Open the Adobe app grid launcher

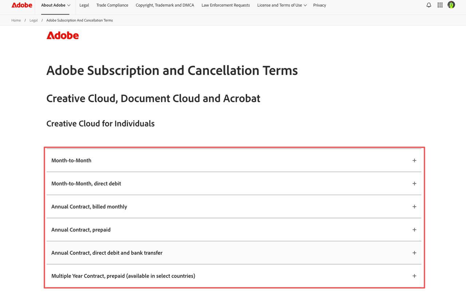point(440,5)
